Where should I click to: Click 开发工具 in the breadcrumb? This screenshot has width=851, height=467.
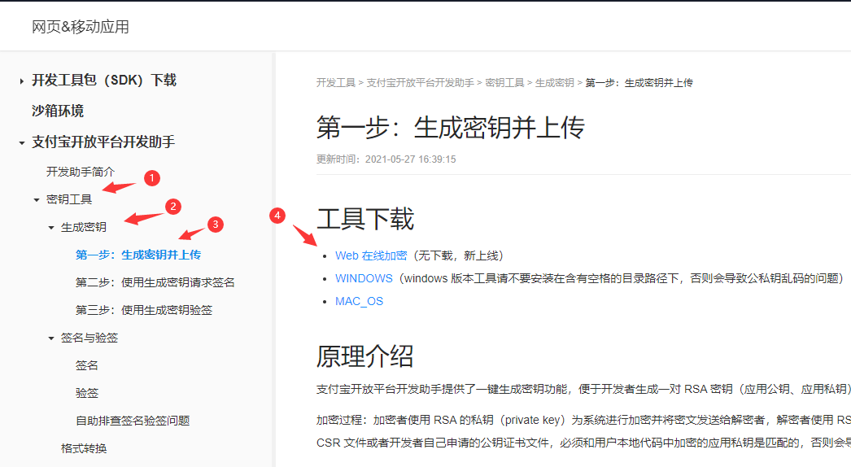pyautogui.click(x=335, y=83)
